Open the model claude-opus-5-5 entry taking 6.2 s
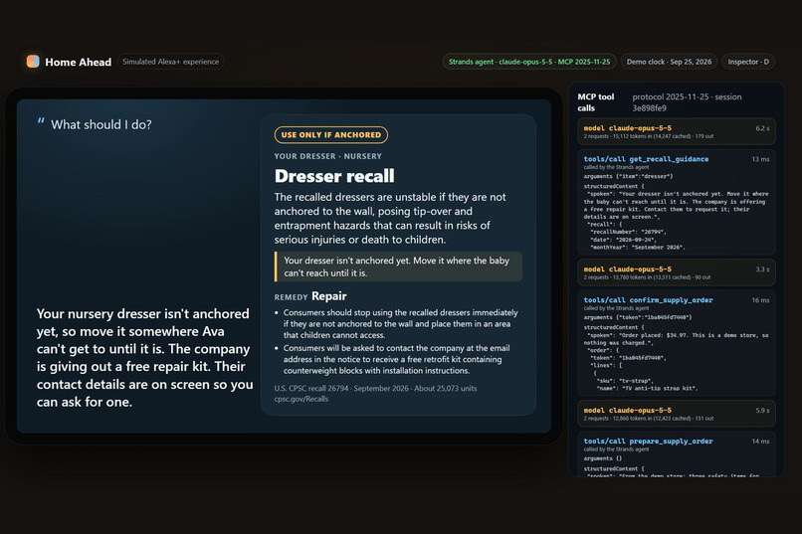Screen dimensions: 802x534 677,132
